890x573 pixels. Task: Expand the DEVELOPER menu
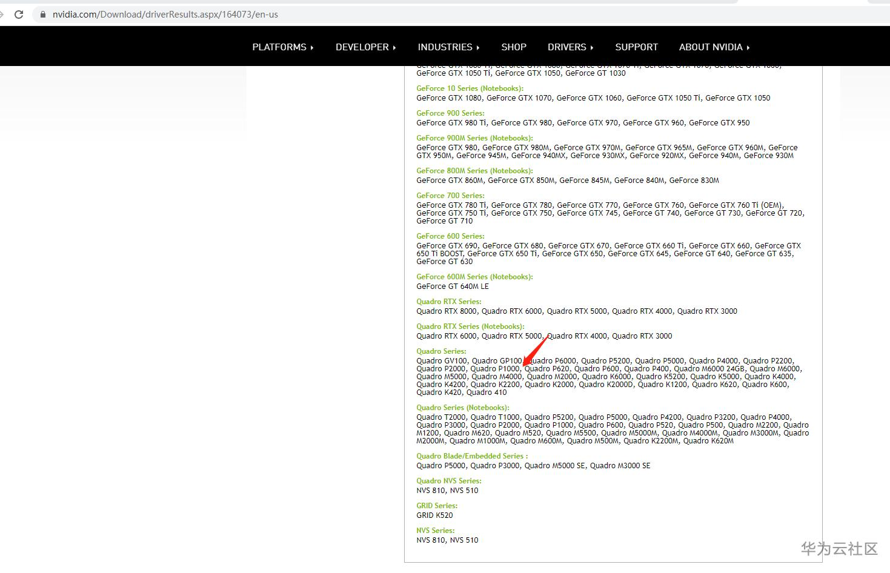coord(366,47)
